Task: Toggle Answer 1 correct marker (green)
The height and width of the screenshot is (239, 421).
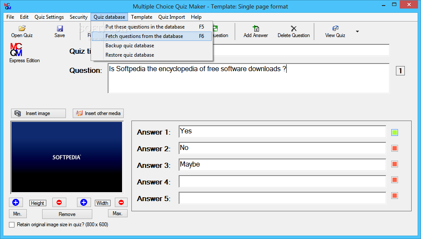Action: click(394, 132)
